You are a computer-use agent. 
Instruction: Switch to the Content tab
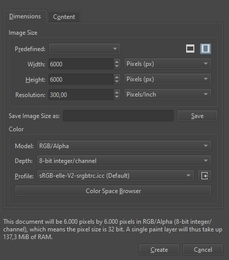click(64, 17)
